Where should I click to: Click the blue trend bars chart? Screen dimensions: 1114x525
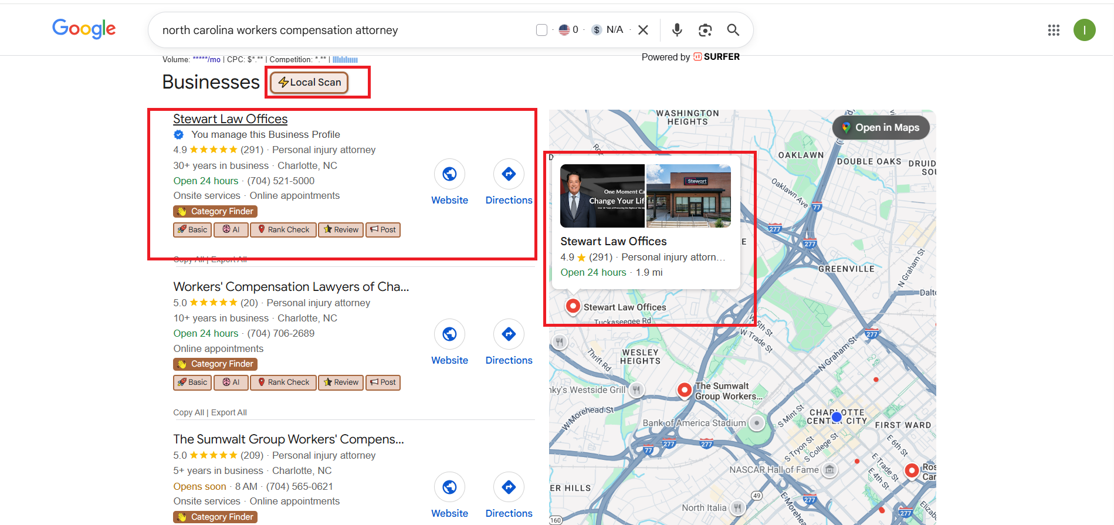click(345, 59)
